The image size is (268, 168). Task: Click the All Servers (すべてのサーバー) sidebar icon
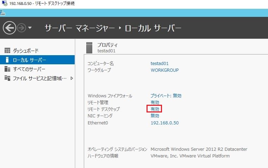coord(7,69)
